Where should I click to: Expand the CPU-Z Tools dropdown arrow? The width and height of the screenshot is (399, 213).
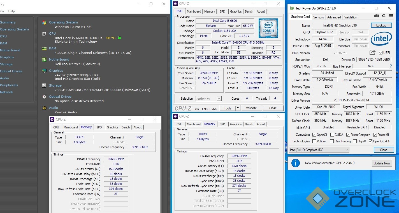coord(237,108)
